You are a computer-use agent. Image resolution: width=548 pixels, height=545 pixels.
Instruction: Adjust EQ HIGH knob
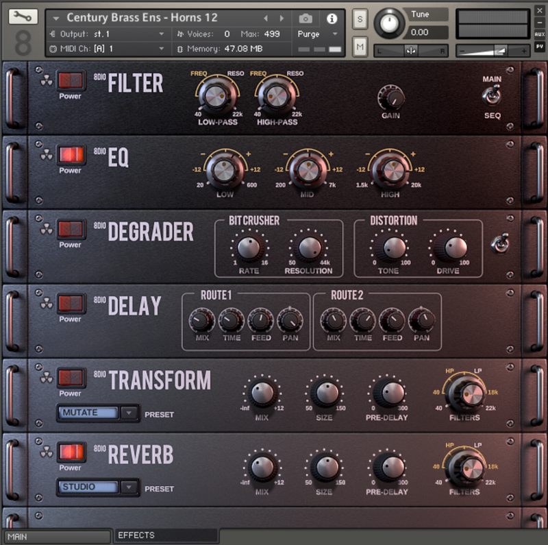pos(390,171)
